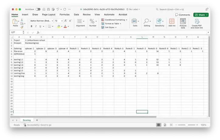
Task: Select column L header
Action: pyautogui.click(x=142, y=37)
